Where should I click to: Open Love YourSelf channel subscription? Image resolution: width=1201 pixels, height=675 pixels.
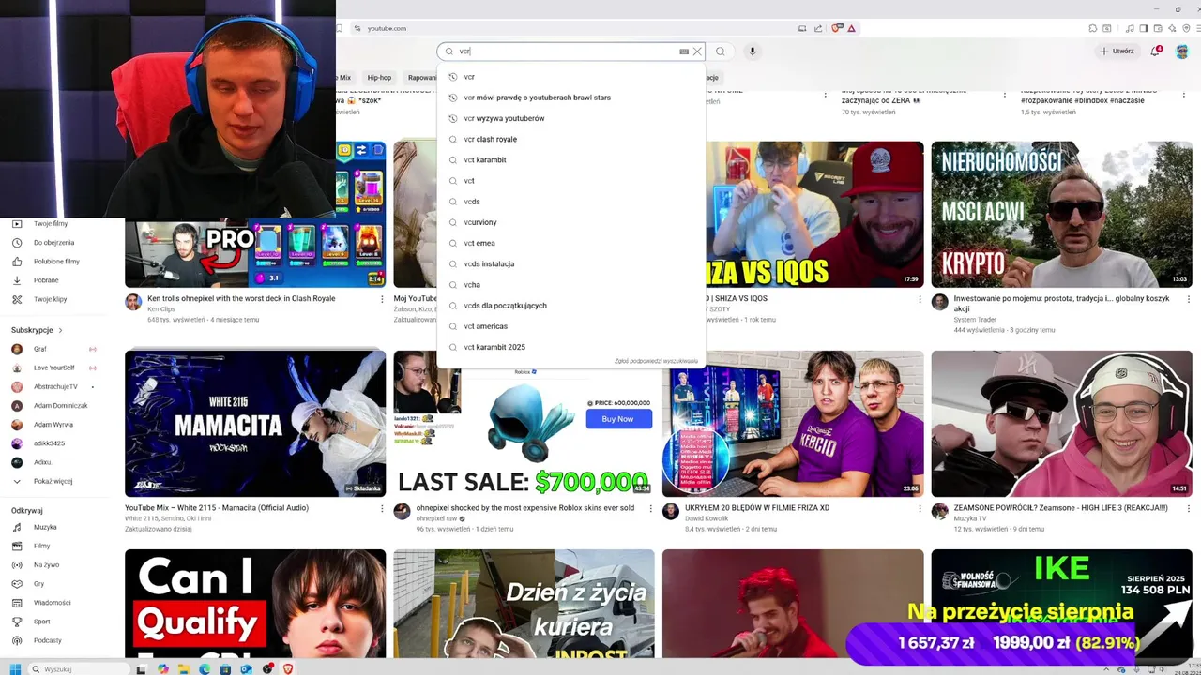[x=53, y=367]
